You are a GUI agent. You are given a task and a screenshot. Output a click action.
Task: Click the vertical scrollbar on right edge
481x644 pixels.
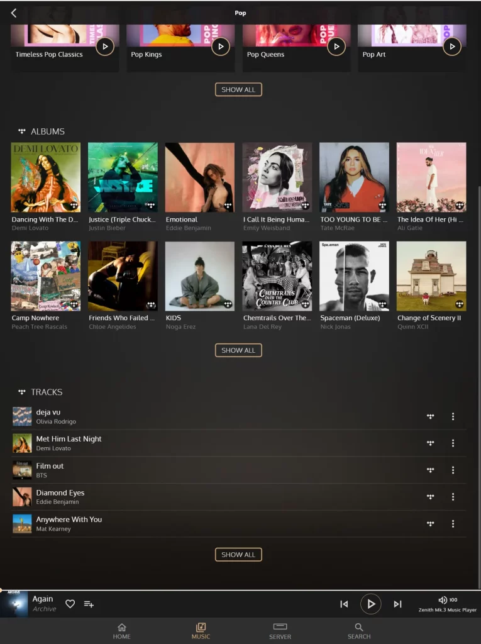(479, 386)
